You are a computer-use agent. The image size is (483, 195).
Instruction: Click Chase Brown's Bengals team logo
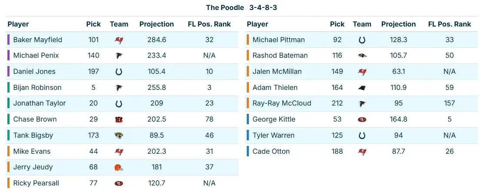point(119,119)
